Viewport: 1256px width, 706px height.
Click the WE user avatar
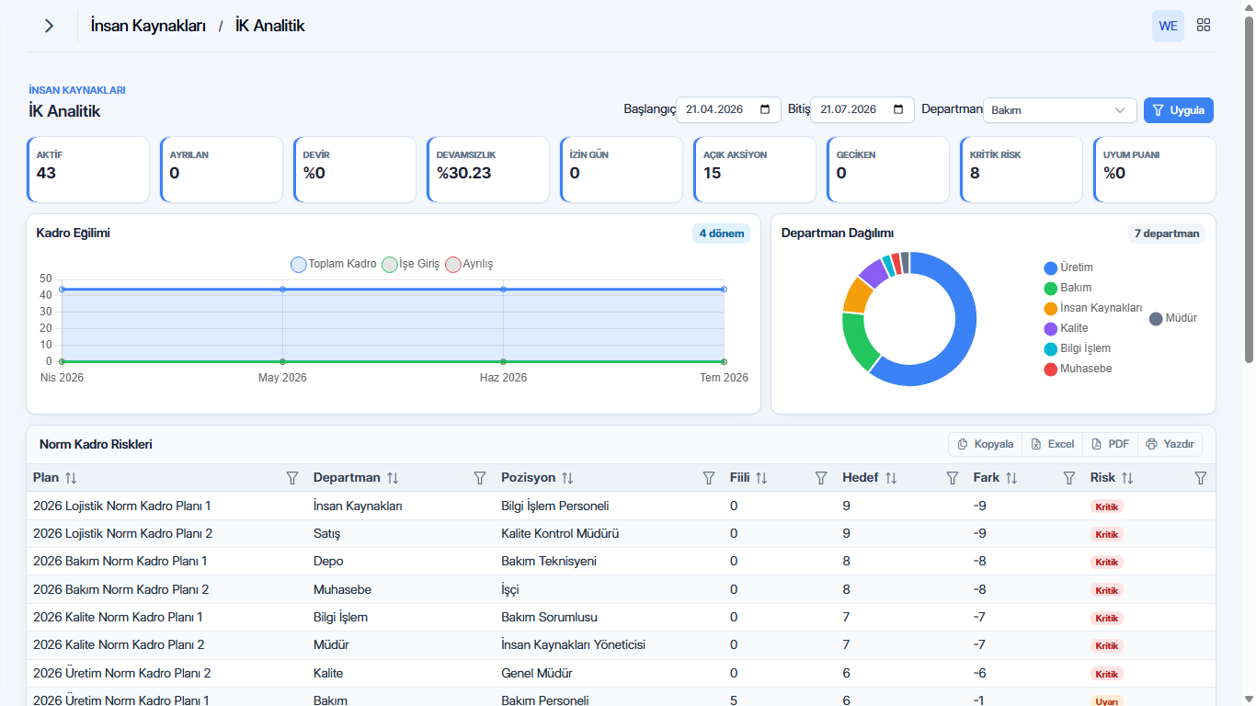[1168, 26]
